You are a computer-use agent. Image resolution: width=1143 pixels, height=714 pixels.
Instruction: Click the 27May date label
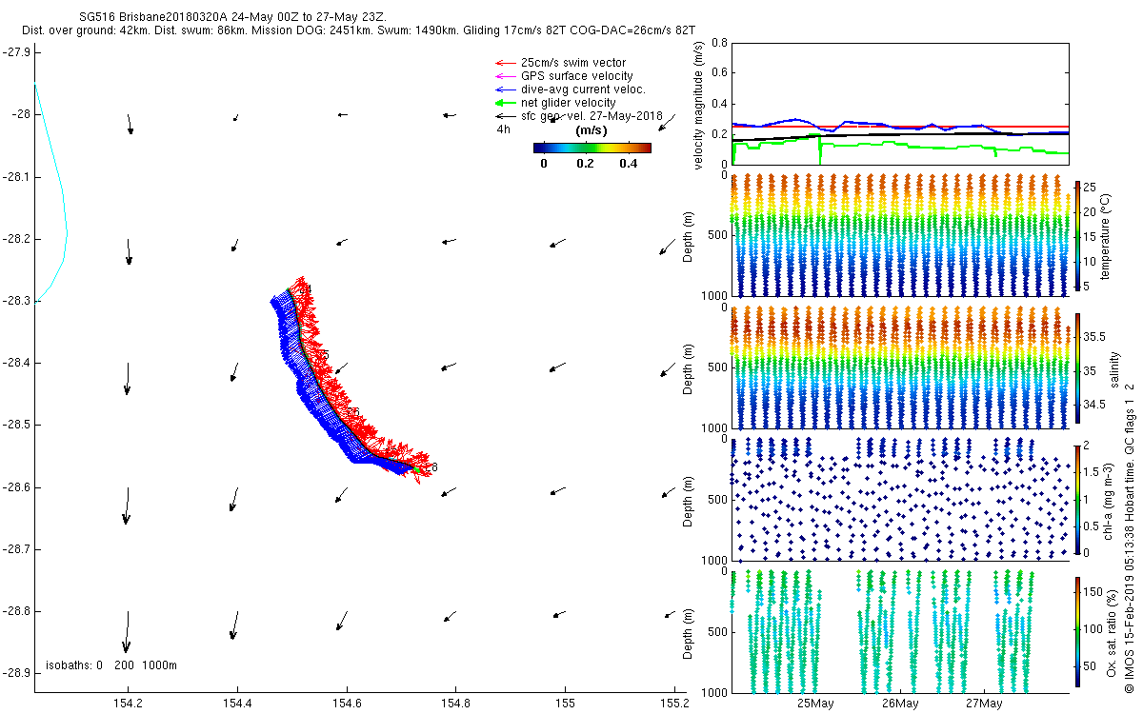tap(984, 704)
